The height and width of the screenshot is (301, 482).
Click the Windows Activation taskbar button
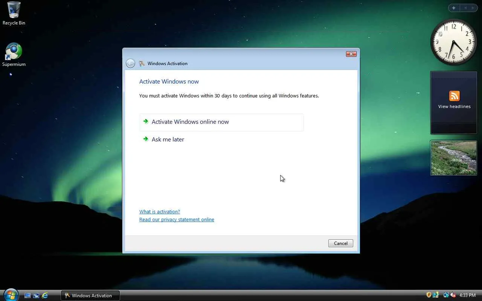click(90, 295)
